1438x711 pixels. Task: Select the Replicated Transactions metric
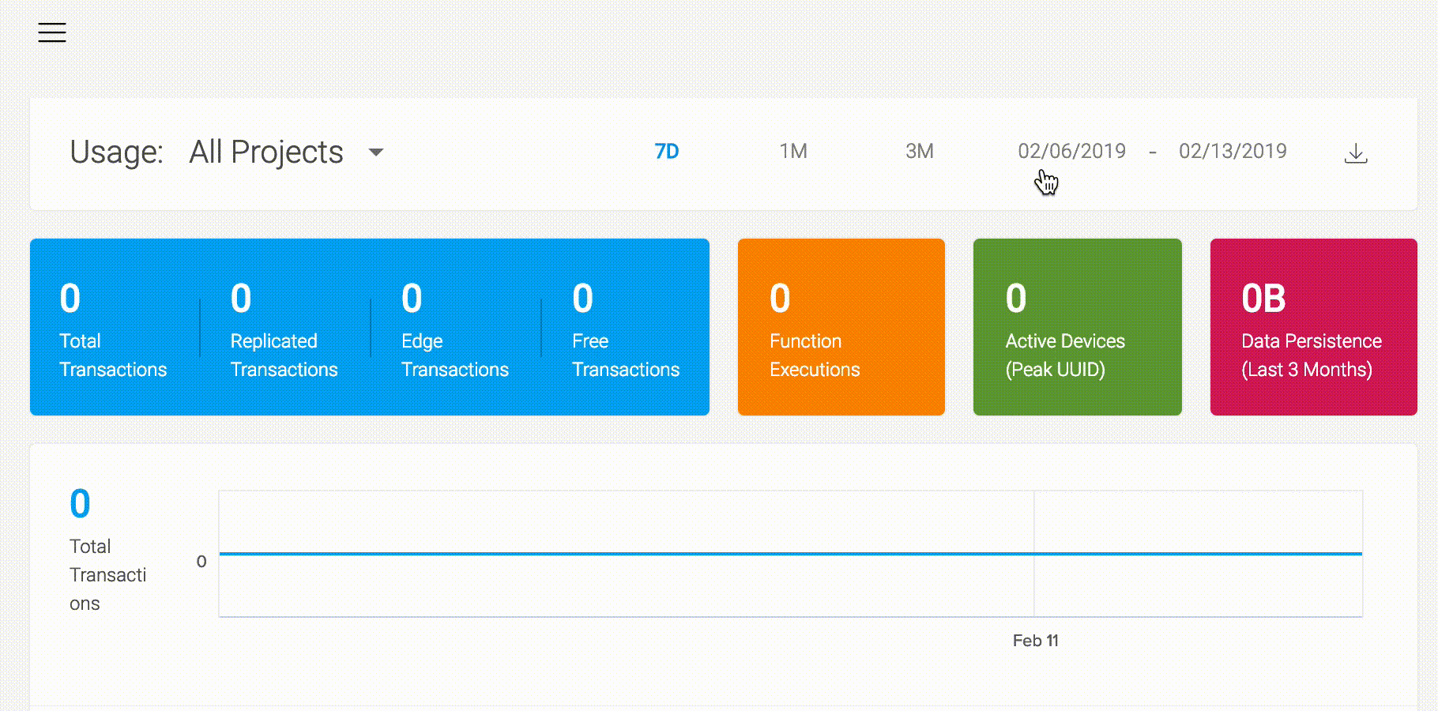[284, 328]
